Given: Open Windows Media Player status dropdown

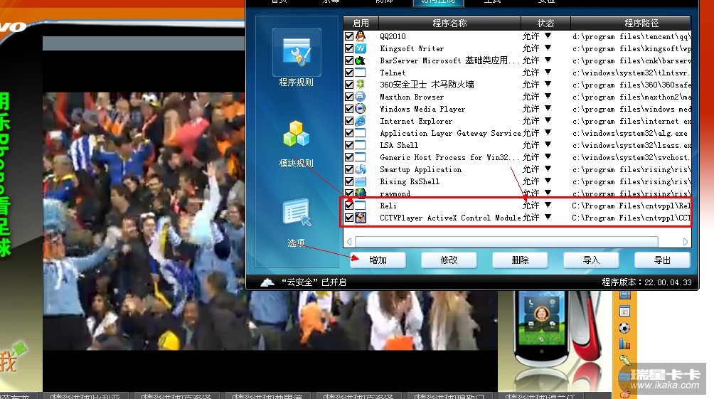Looking at the screenshot, I should tap(548, 108).
